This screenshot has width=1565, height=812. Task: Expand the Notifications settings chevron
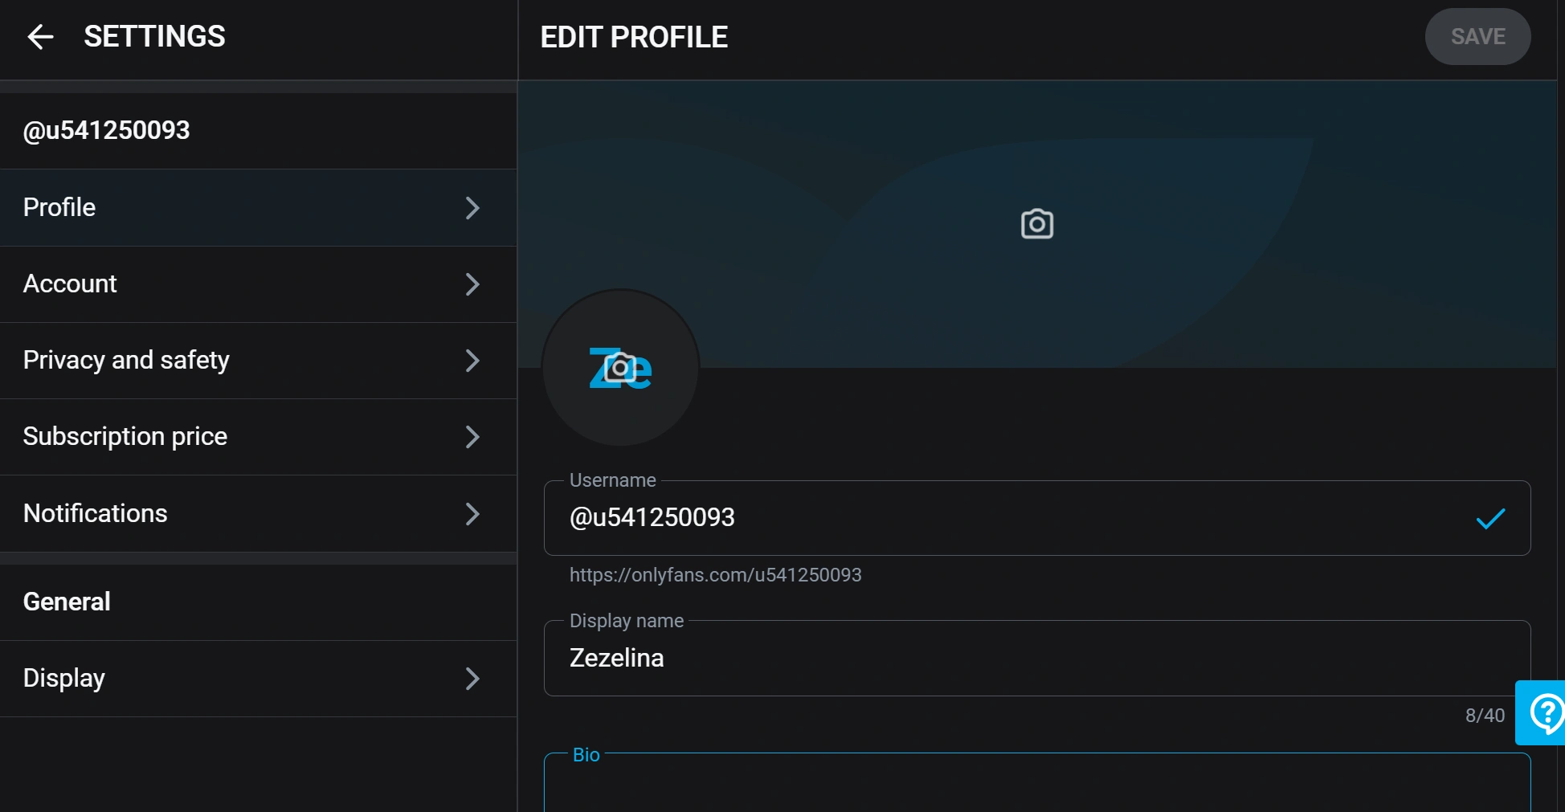[472, 514]
